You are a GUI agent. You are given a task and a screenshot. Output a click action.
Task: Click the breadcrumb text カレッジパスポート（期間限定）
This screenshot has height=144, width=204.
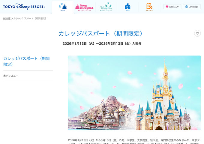point(30,19)
